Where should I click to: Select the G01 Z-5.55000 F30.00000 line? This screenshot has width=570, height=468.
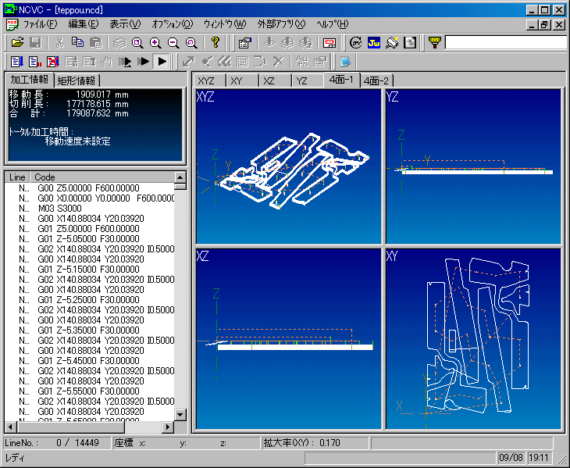point(90,391)
